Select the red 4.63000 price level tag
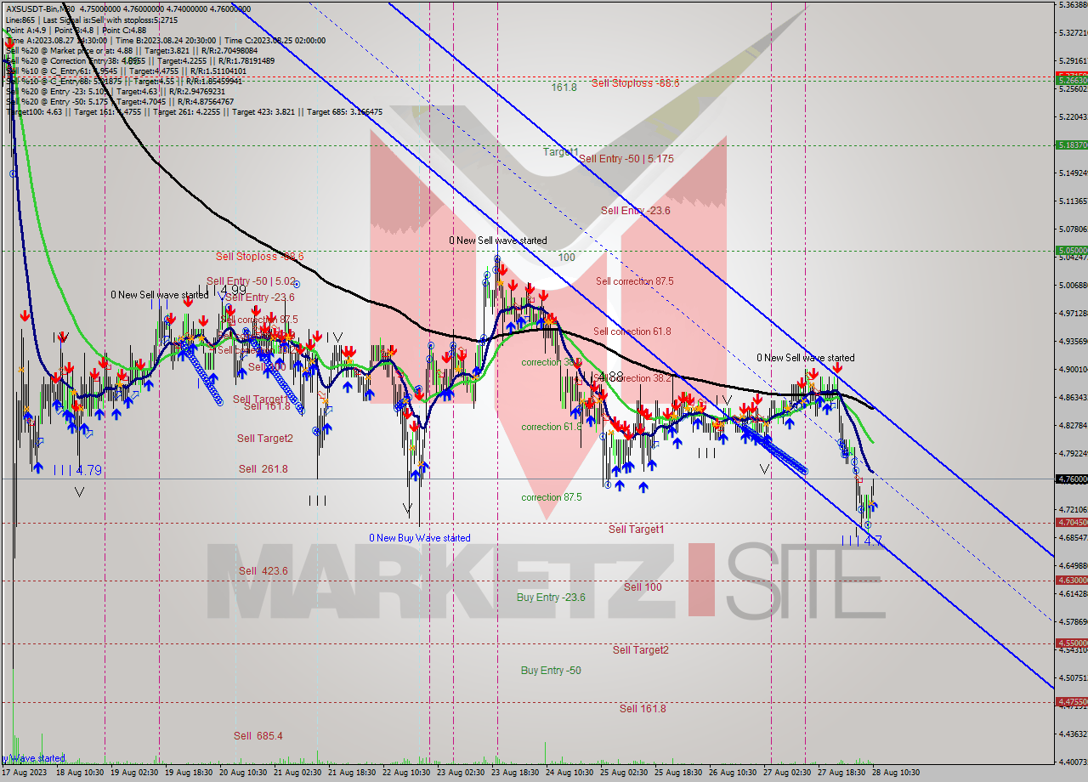Image resolution: width=1088 pixels, height=782 pixels. [1071, 581]
